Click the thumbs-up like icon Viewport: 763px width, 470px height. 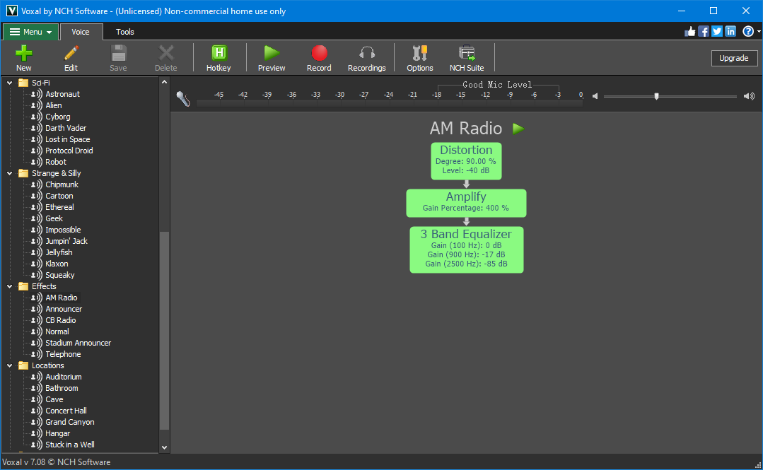coord(690,32)
